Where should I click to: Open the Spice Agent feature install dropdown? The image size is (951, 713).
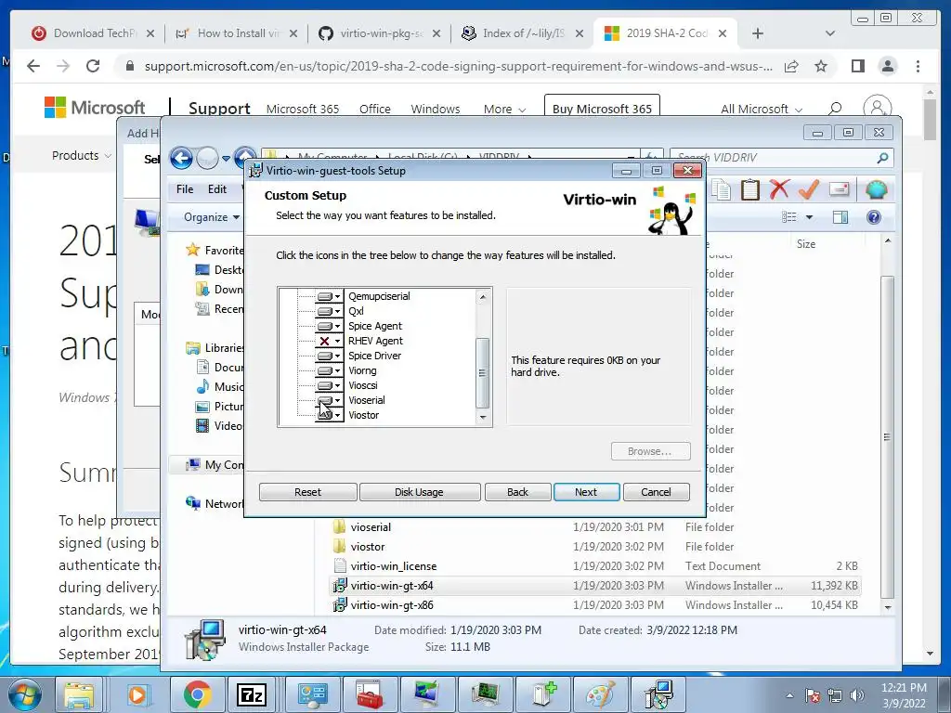pyautogui.click(x=330, y=326)
